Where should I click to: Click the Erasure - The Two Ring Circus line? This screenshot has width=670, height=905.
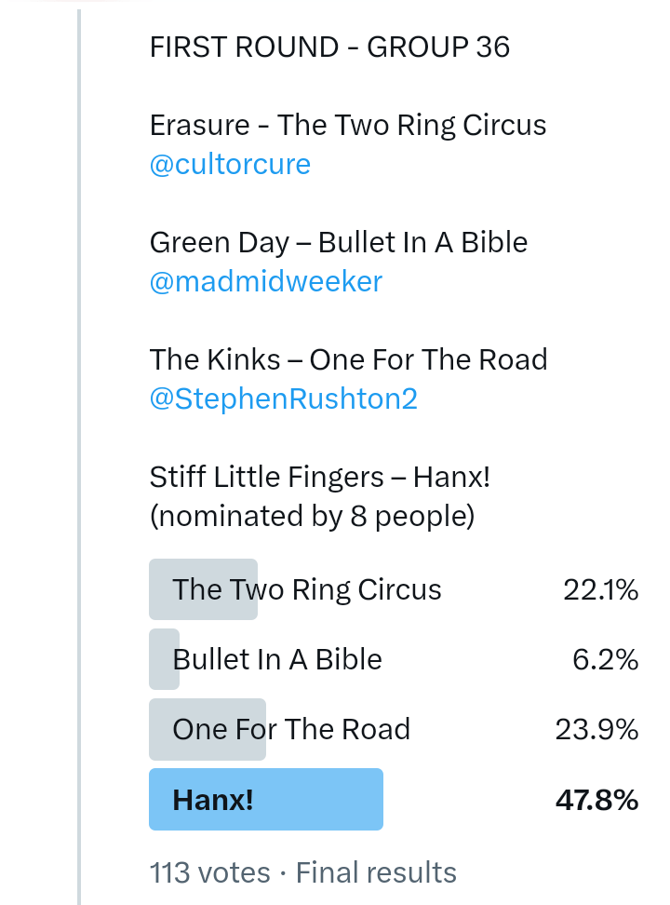pos(347,125)
